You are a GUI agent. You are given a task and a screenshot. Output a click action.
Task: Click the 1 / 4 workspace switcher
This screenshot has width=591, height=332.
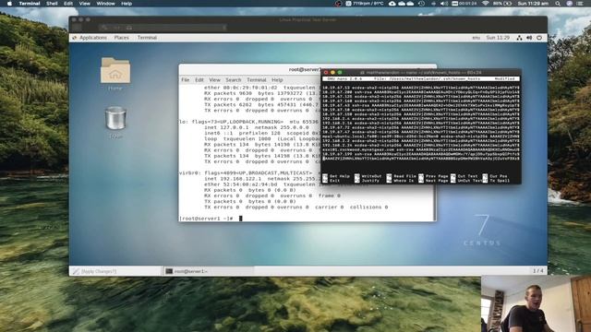[537, 270]
